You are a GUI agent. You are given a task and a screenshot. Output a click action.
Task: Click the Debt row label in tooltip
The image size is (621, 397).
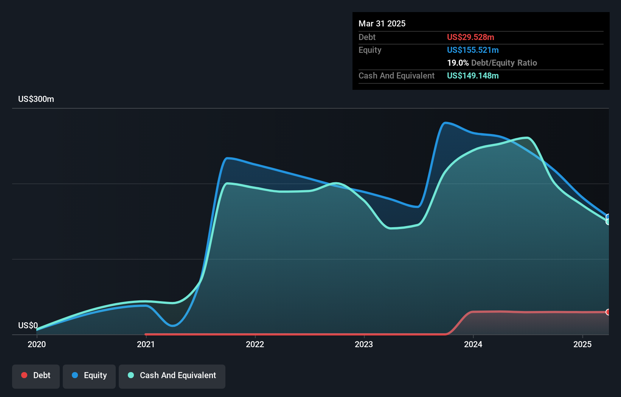point(367,37)
